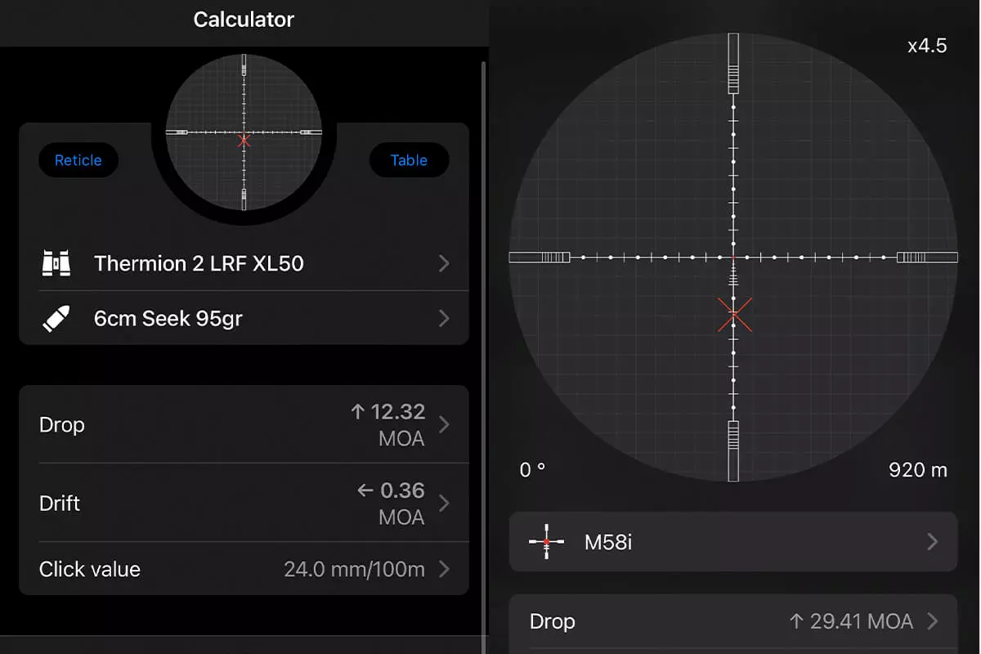Screen dimensions: 981x654
Task: Tap the 24.0 mm/100m value
Action: [354, 569]
